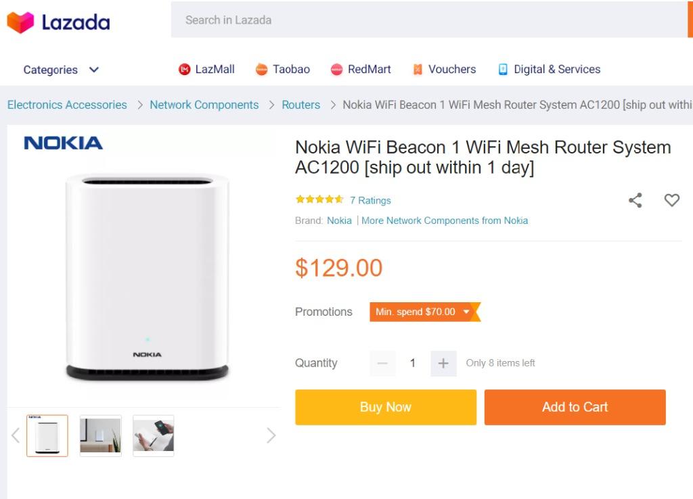
Task: Navigate to Network Components breadcrumb
Action: (x=204, y=105)
